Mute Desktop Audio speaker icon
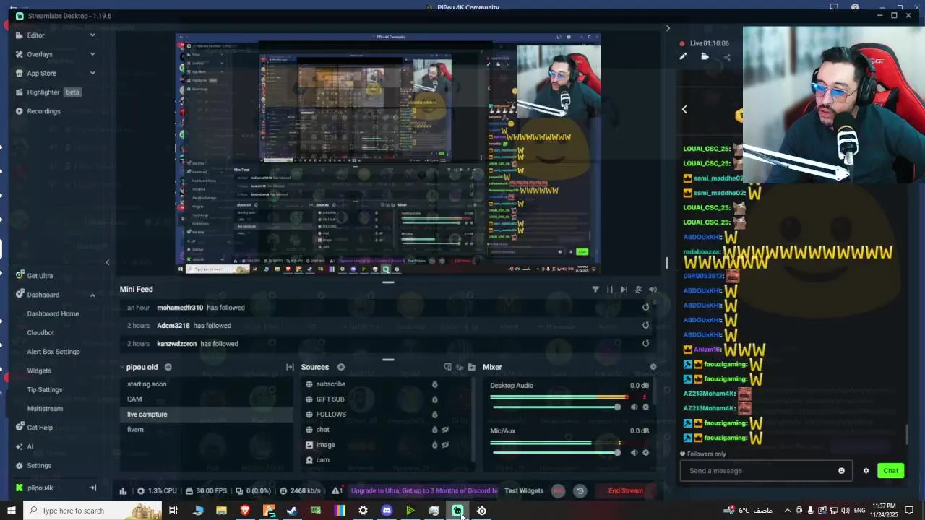 click(x=634, y=407)
